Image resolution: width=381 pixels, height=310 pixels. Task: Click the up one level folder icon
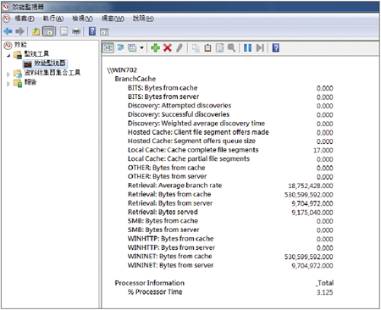coord(36,31)
